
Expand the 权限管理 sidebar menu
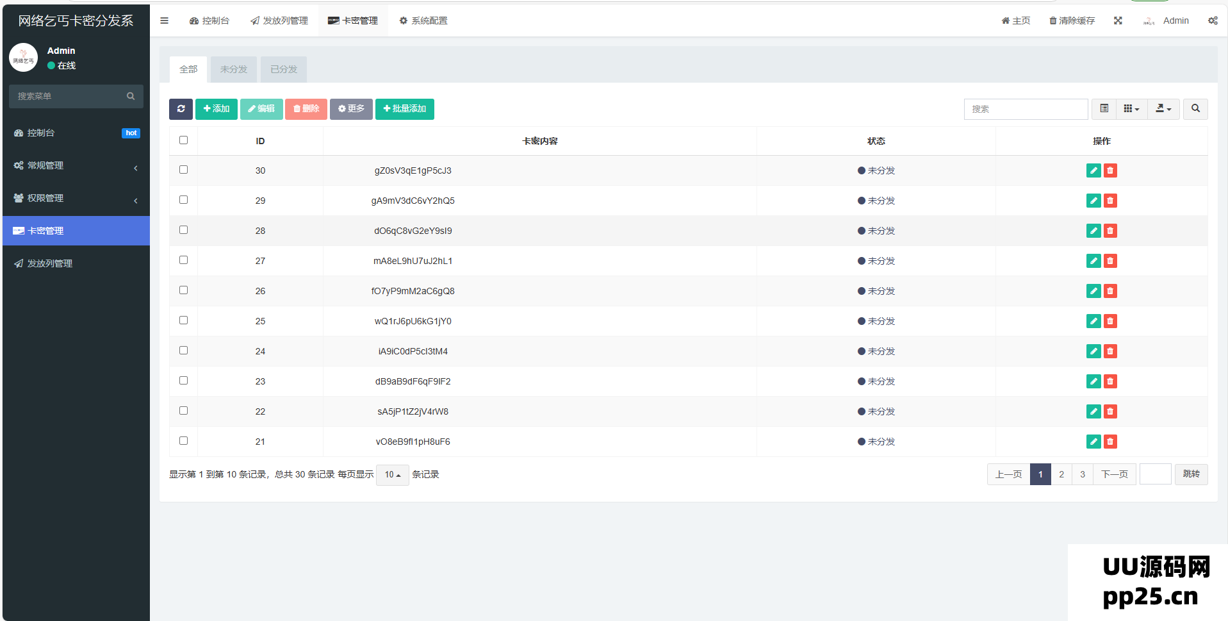coord(76,198)
